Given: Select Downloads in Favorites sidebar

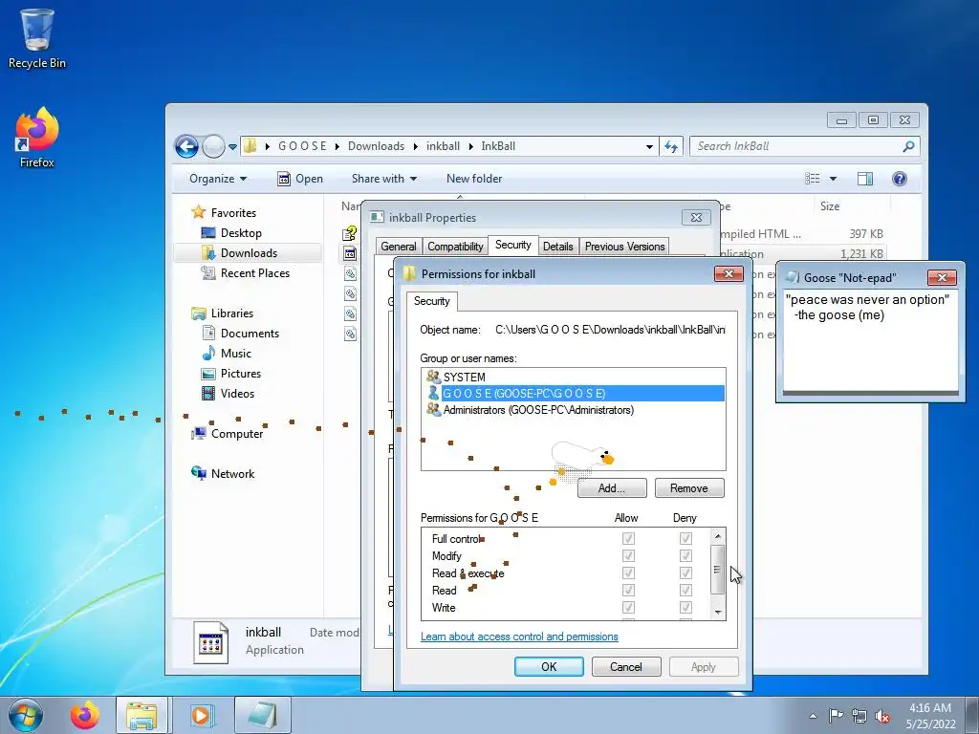Looking at the screenshot, I should [x=249, y=252].
